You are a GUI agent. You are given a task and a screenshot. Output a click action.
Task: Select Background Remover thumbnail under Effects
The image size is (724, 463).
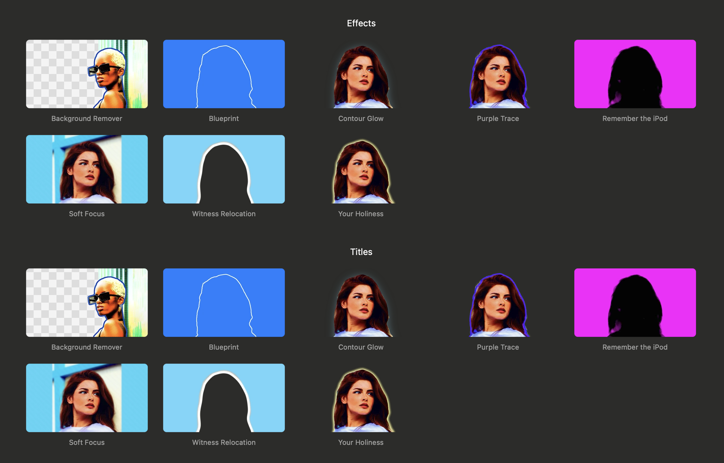point(87,74)
